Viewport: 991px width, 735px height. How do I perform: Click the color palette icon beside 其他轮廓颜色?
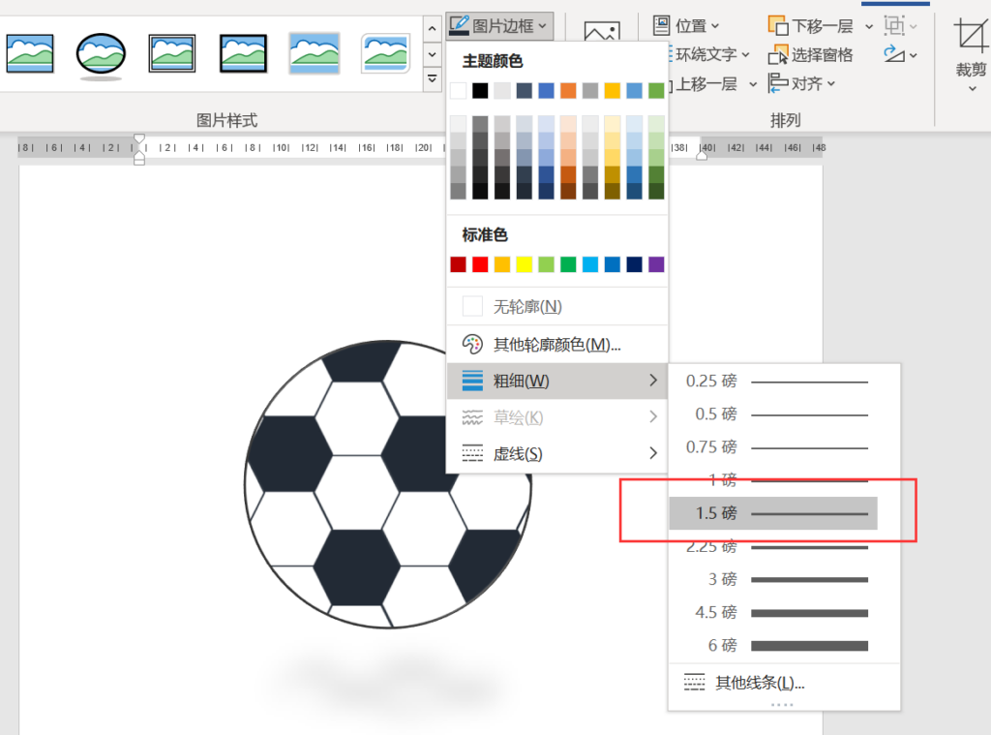472,344
